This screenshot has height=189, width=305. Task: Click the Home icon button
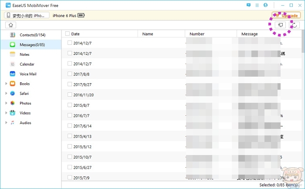(9, 25)
